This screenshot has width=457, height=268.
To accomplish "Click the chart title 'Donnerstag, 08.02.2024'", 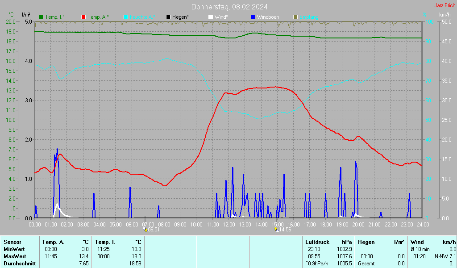I will [x=229, y=7].
